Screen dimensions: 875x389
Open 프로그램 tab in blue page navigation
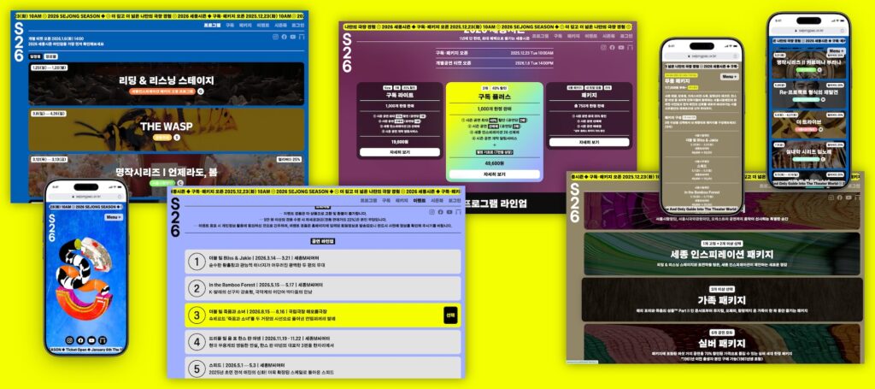(211, 27)
